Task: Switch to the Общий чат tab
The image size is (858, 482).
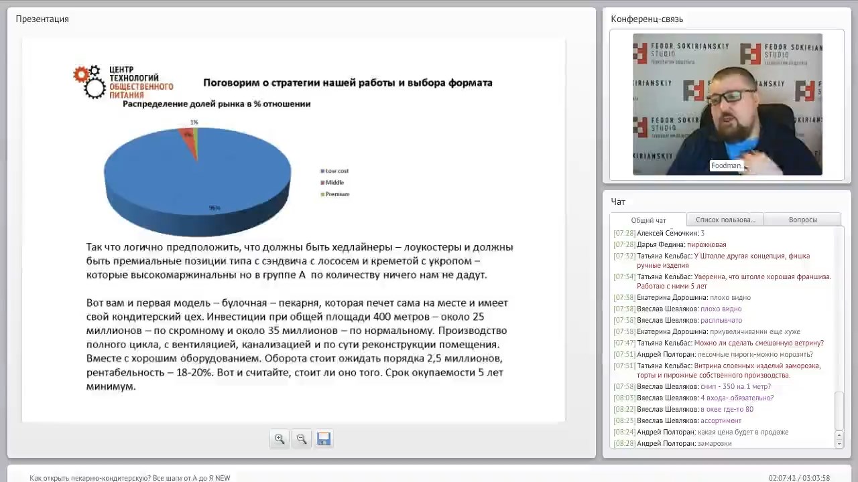Action: [648, 220]
